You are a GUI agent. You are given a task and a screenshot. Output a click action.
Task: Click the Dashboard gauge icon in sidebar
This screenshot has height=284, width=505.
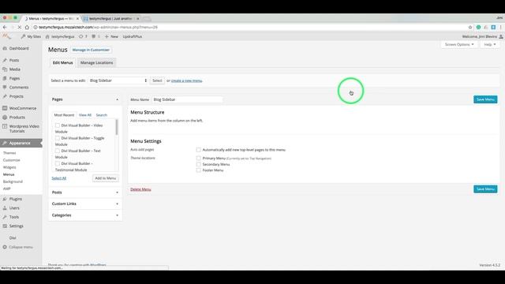pyautogui.click(x=5, y=48)
